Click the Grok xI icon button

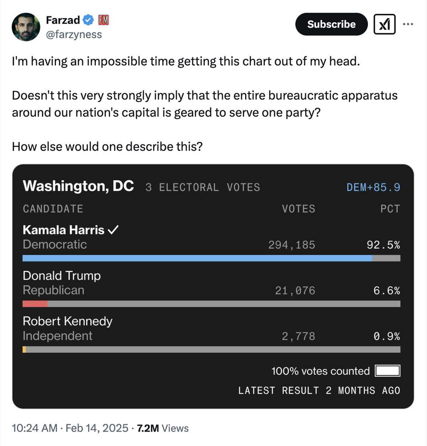coord(384,24)
